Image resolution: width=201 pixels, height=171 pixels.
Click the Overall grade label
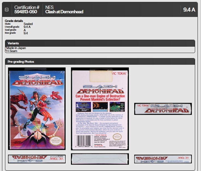click(12, 27)
